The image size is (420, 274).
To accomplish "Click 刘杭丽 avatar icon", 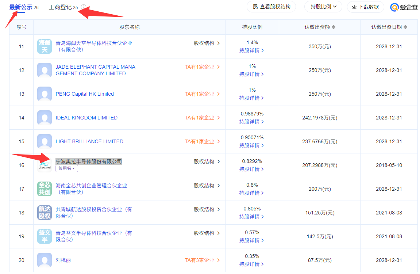I will point(45,260).
